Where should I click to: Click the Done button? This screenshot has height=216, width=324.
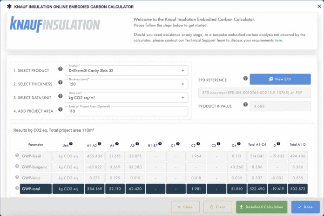tap(305, 207)
